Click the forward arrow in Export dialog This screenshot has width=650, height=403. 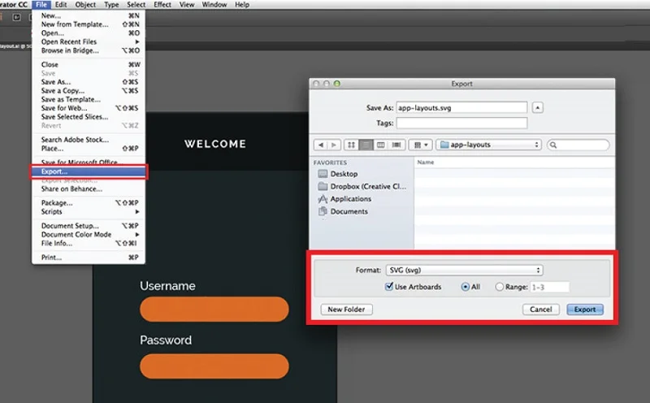coord(333,145)
